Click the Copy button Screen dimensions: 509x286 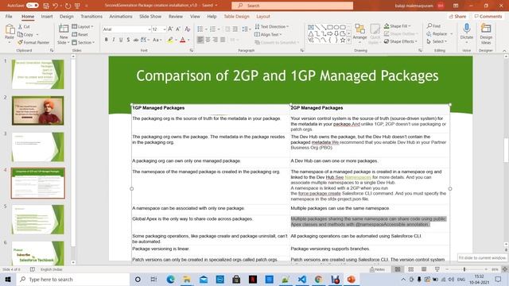[x=25, y=34]
